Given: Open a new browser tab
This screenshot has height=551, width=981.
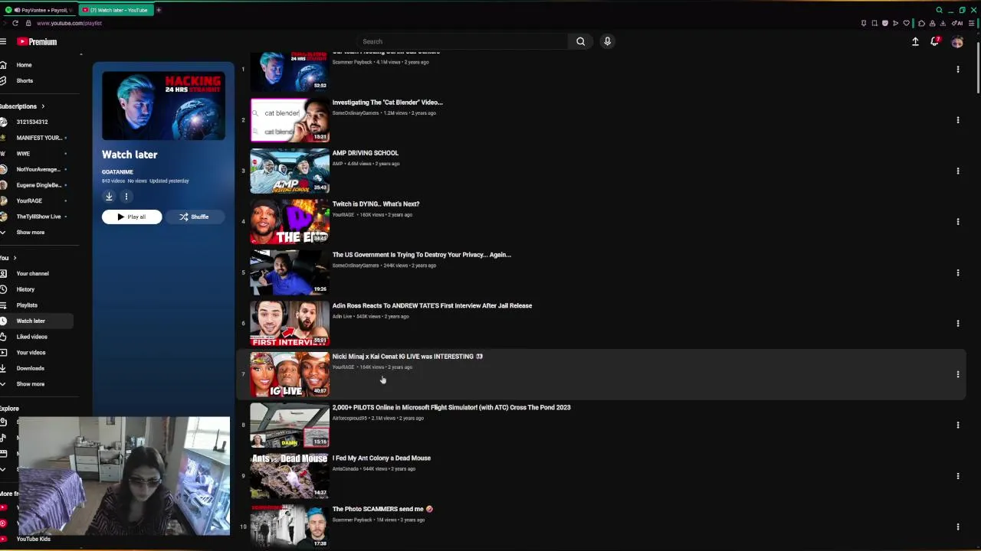Looking at the screenshot, I should point(159,10).
